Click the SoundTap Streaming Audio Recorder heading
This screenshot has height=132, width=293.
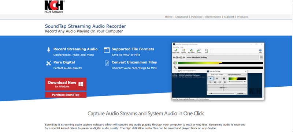pyautogui.click(x=85, y=26)
